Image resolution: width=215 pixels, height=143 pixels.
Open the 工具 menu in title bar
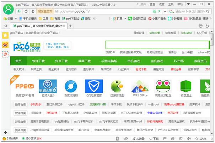[x=171, y=4]
